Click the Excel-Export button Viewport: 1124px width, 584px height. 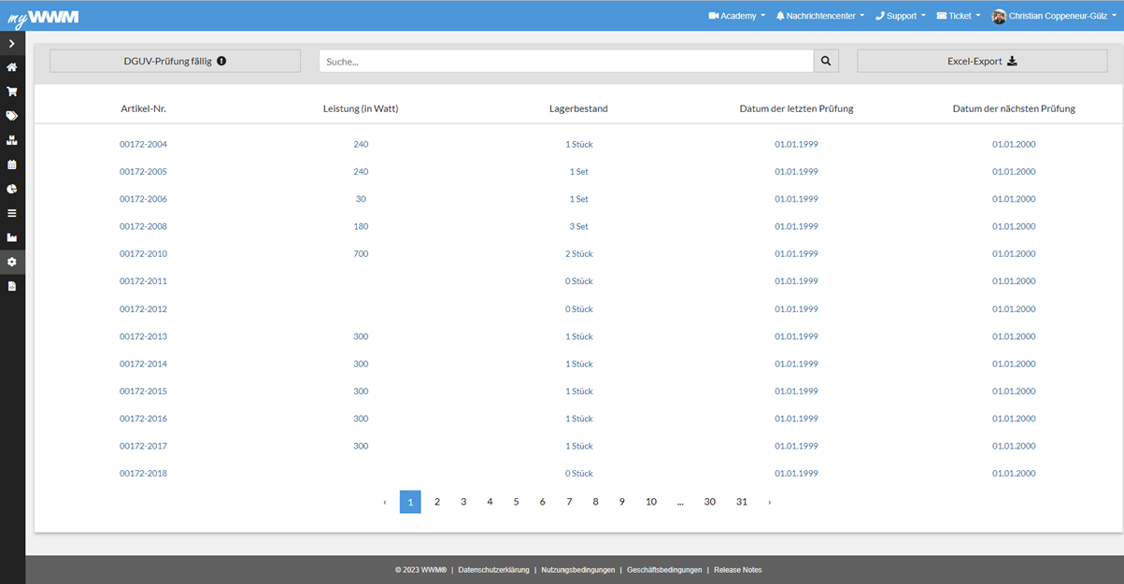pos(982,61)
